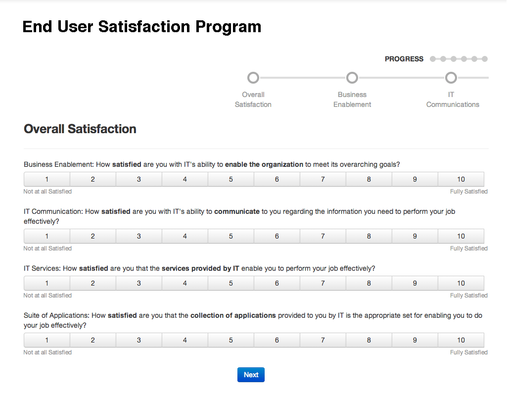This screenshot has width=507, height=397.
Task: Click the IT Communications step circle
Action: [x=451, y=78]
